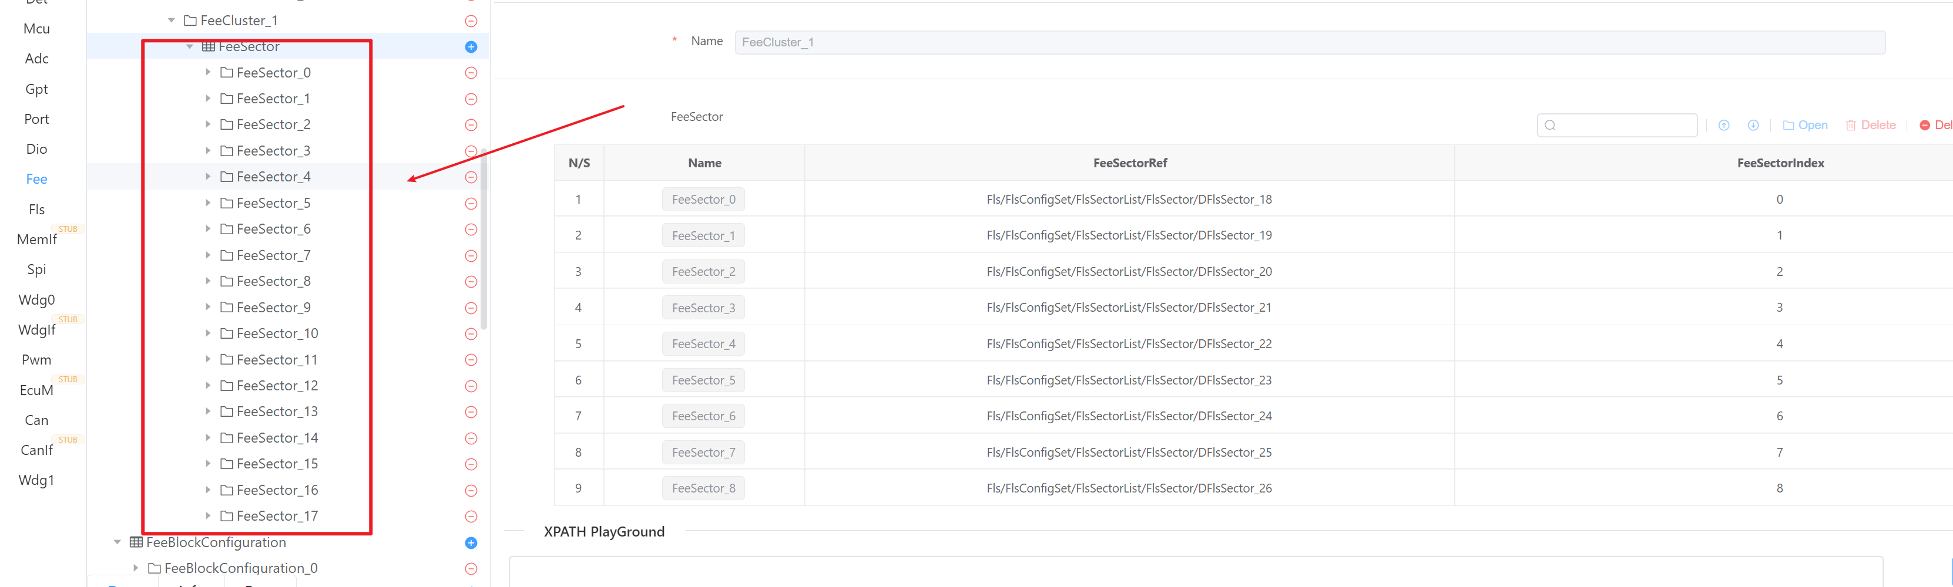The width and height of the screenshot is (1953, 587).
Task: Select the FeeSector_2 tree item
Action: coord(273,125)
